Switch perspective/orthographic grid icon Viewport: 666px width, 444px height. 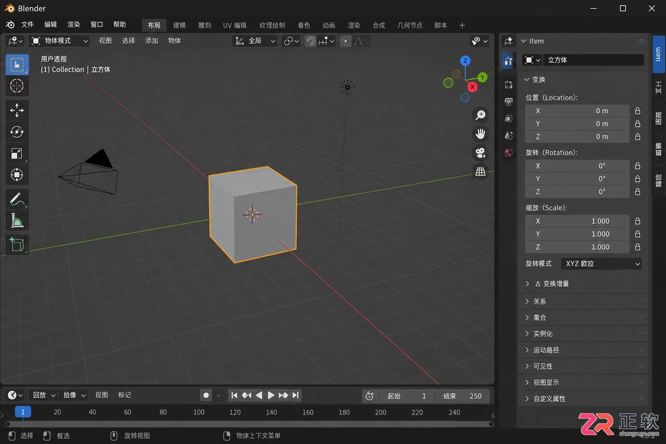tap(481, 172)
